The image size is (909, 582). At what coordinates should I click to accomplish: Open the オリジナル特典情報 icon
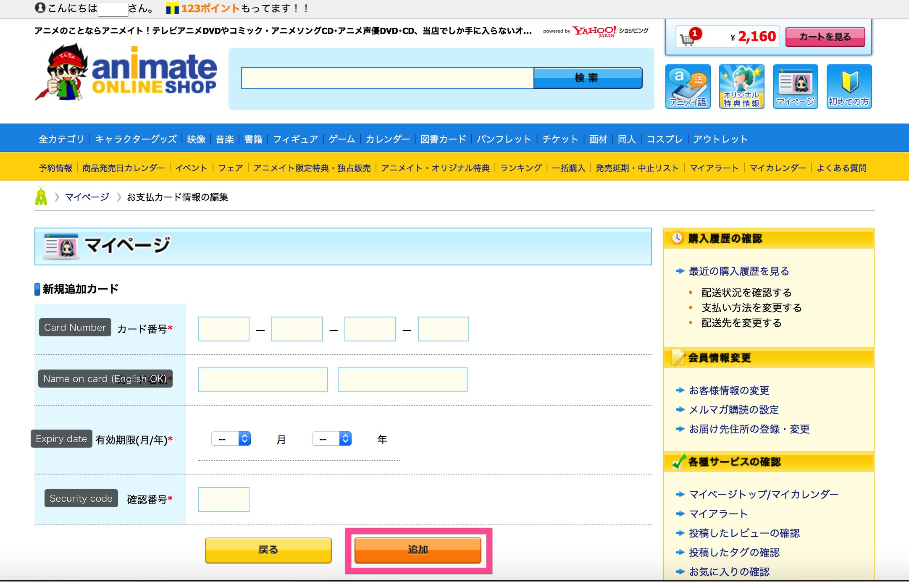pyautogui.click(x=741, y=87)
